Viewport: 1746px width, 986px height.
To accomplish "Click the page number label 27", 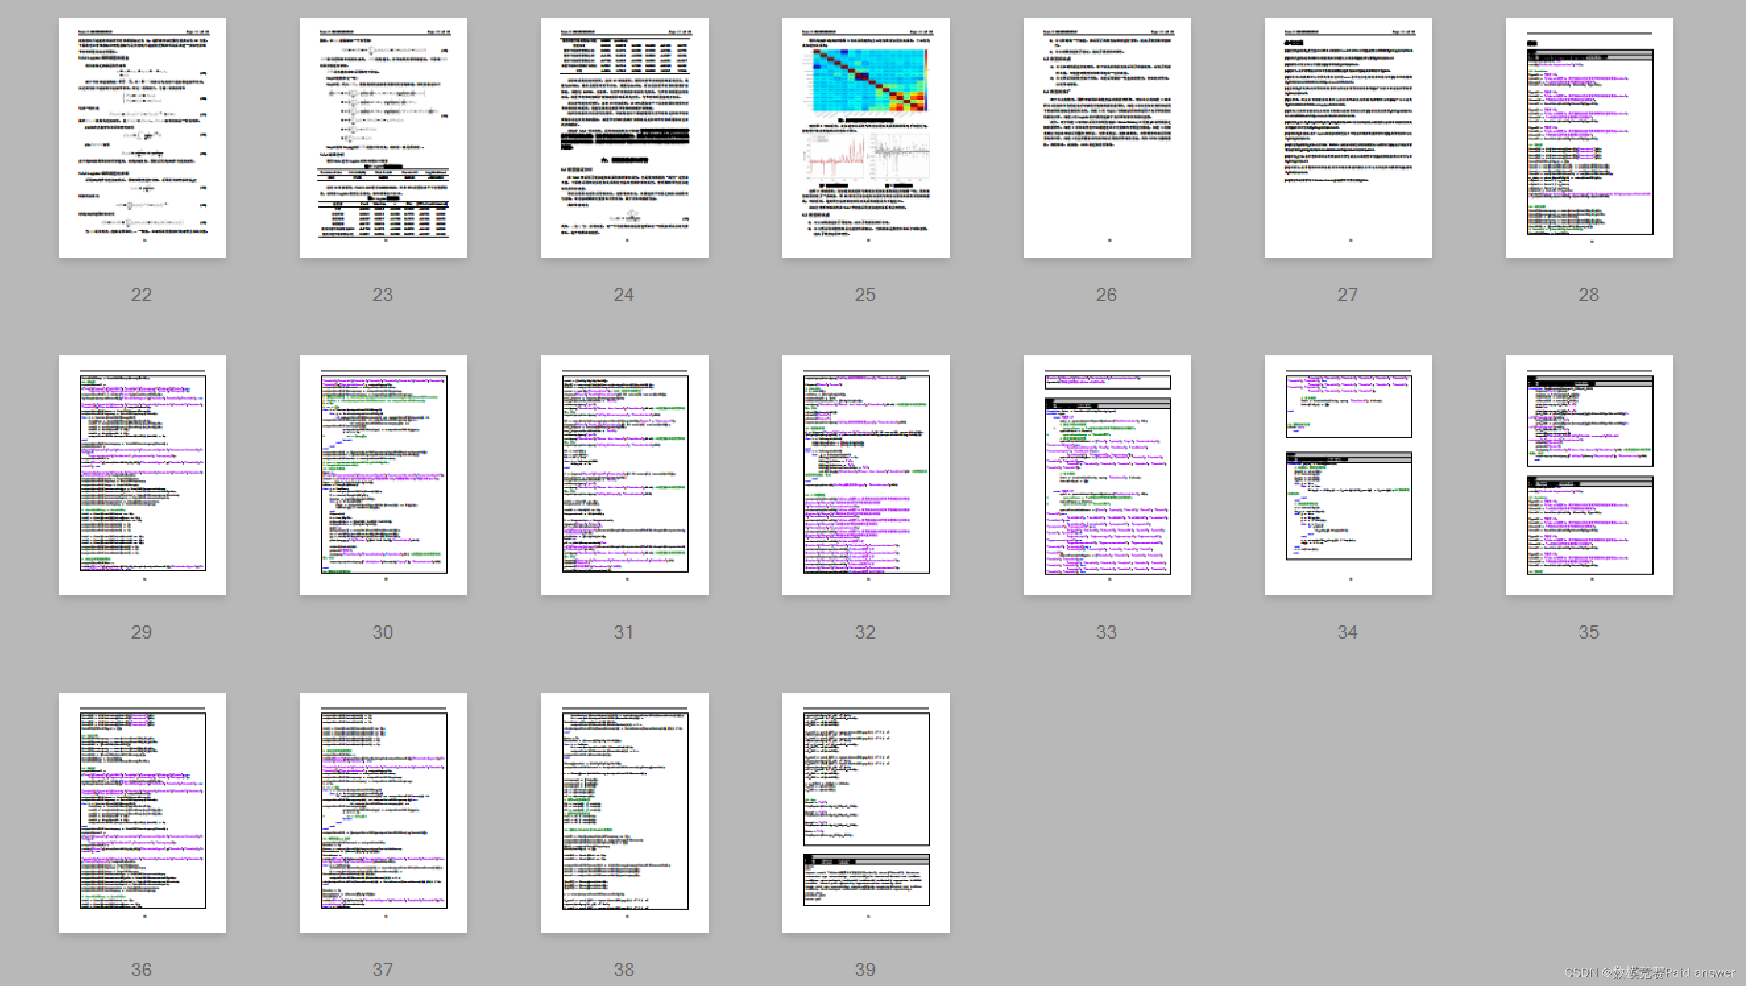I will pos(1348,295).
